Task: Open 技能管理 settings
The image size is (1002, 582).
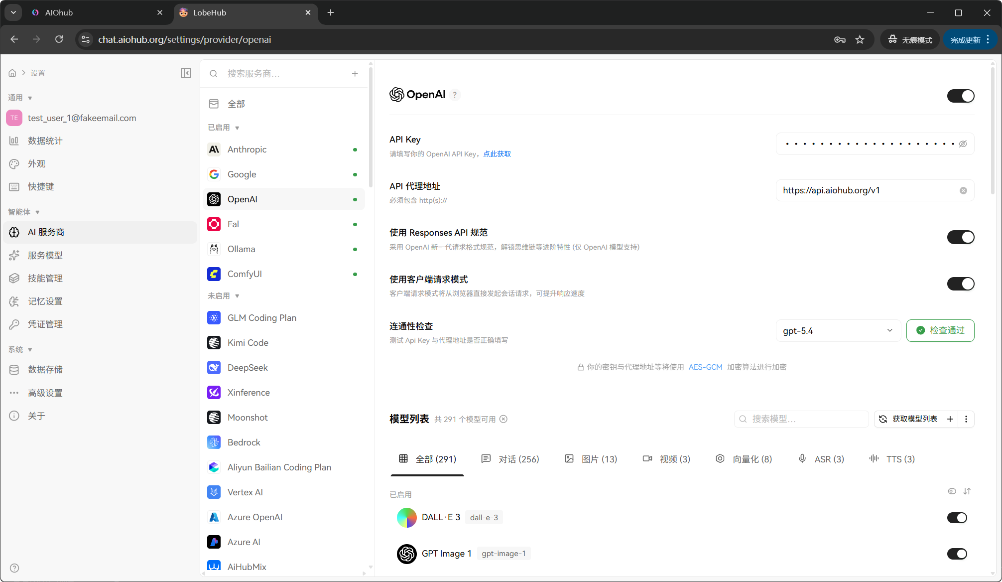Action: (100, 279)
